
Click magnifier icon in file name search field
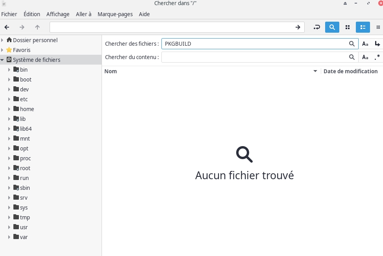click(x=352, y=44)
